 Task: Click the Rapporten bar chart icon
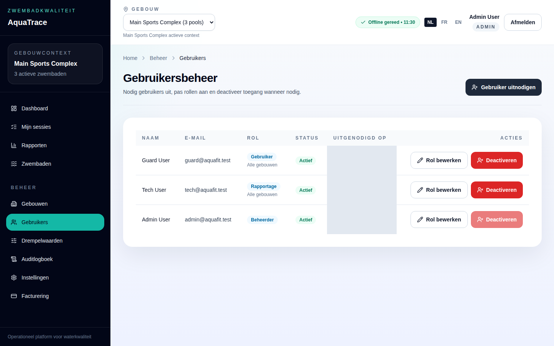[14, 145]
